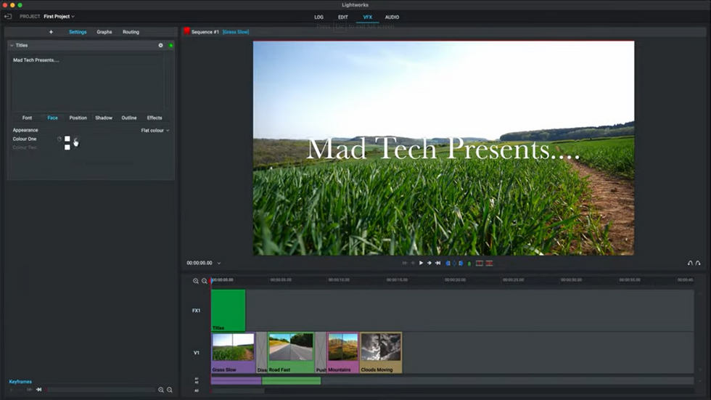The width and height of the screenshot is (711, 400).
Task: Select the green Titles clip on FX1
Action: pos(228,310)
